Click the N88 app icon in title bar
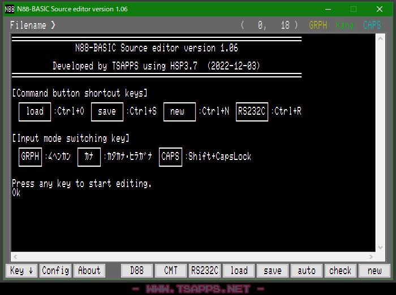This screenshot has height=295, width=396. pos(10,9)
